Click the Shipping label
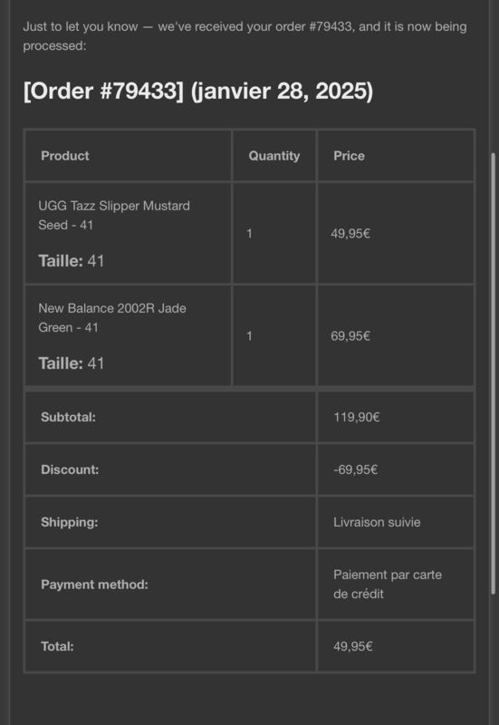Screen dimensions: 499x725 70,523
